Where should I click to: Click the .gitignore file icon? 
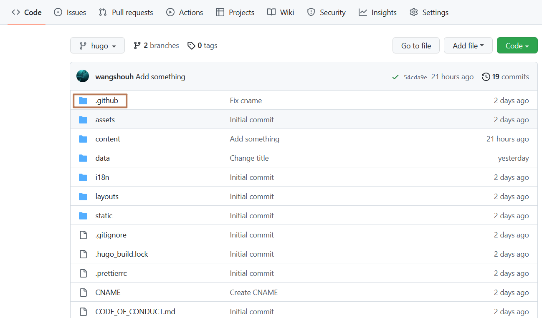[x=83, y=235]
